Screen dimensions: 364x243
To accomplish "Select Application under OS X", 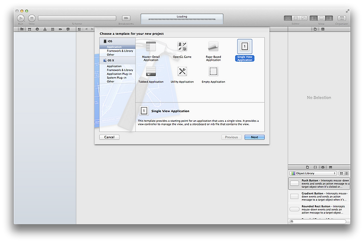I will 117,66.
